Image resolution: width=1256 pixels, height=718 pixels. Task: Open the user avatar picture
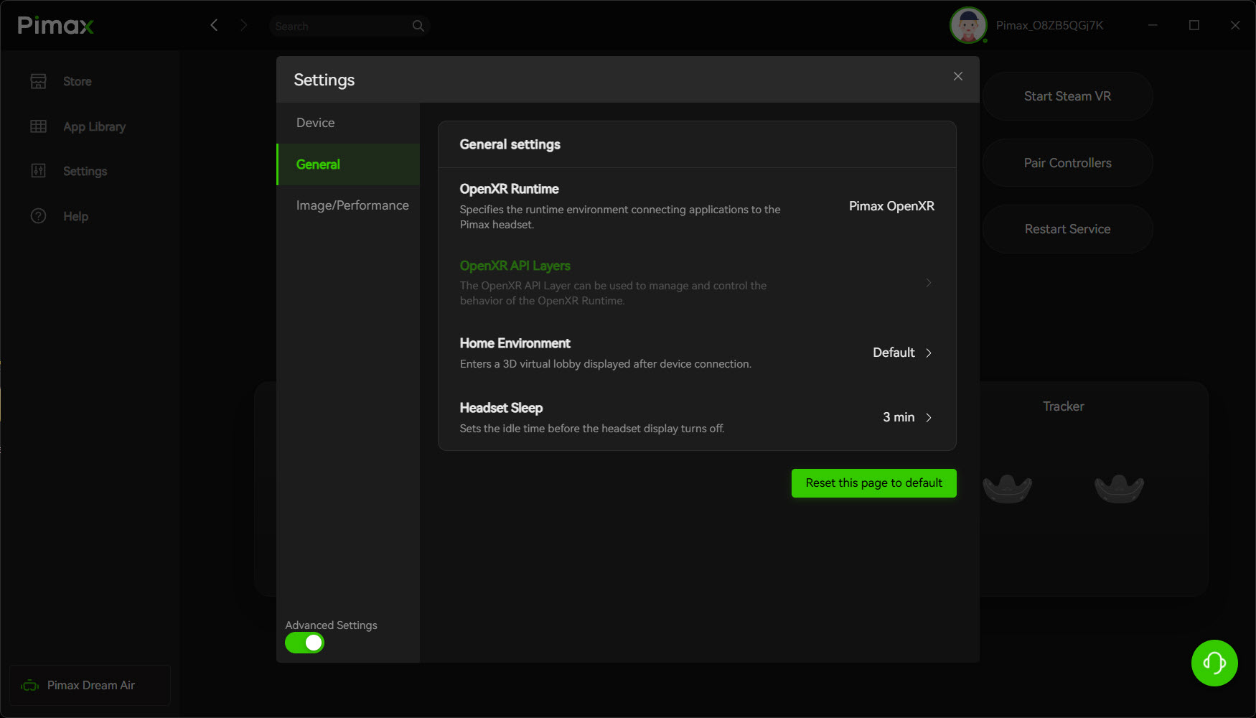pyautogui.click(x=968, y=25)
